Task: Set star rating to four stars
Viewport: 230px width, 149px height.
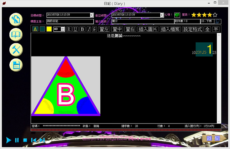Action: coord(210,15)
